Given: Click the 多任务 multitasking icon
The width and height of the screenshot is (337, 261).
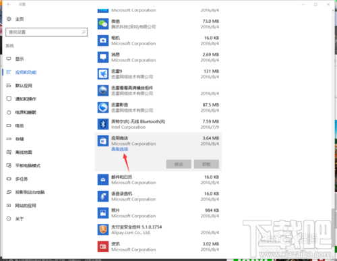Looking at the screenshot, I should point(9,179).
